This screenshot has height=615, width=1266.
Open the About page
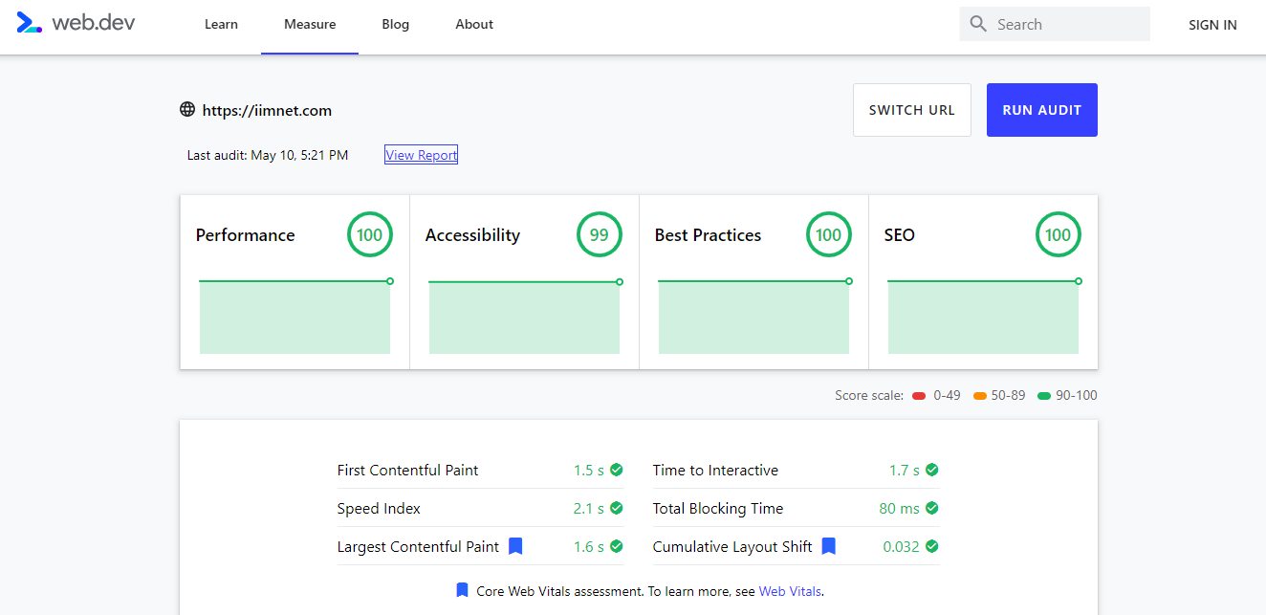point(474,25)
